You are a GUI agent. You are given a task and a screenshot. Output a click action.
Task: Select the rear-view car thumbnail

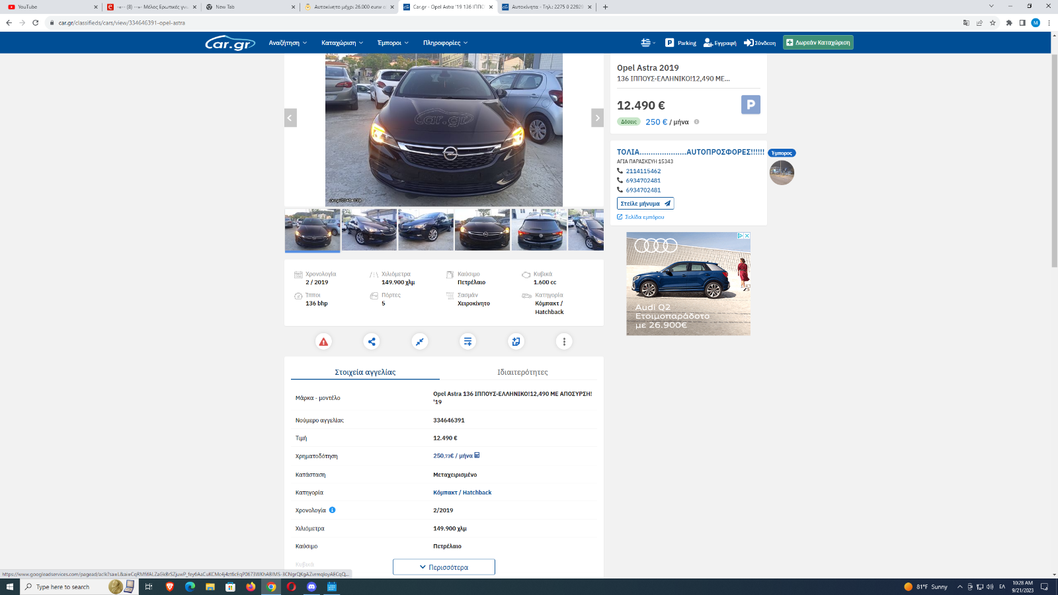point(539,230)
